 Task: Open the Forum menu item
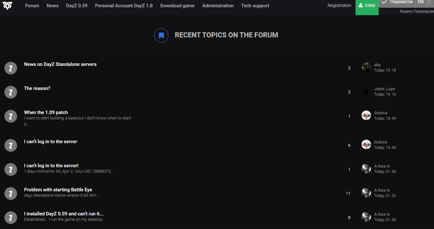(x=32, y=6)
